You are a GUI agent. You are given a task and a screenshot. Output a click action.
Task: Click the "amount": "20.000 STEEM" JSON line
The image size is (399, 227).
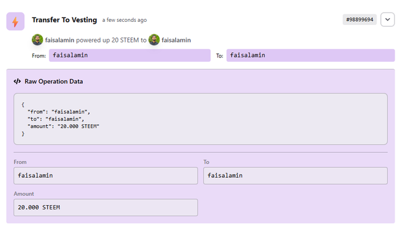pos(64,126)
